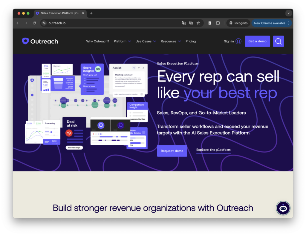
Task: Go back with browser back arrow
Action: click(18, 23)
